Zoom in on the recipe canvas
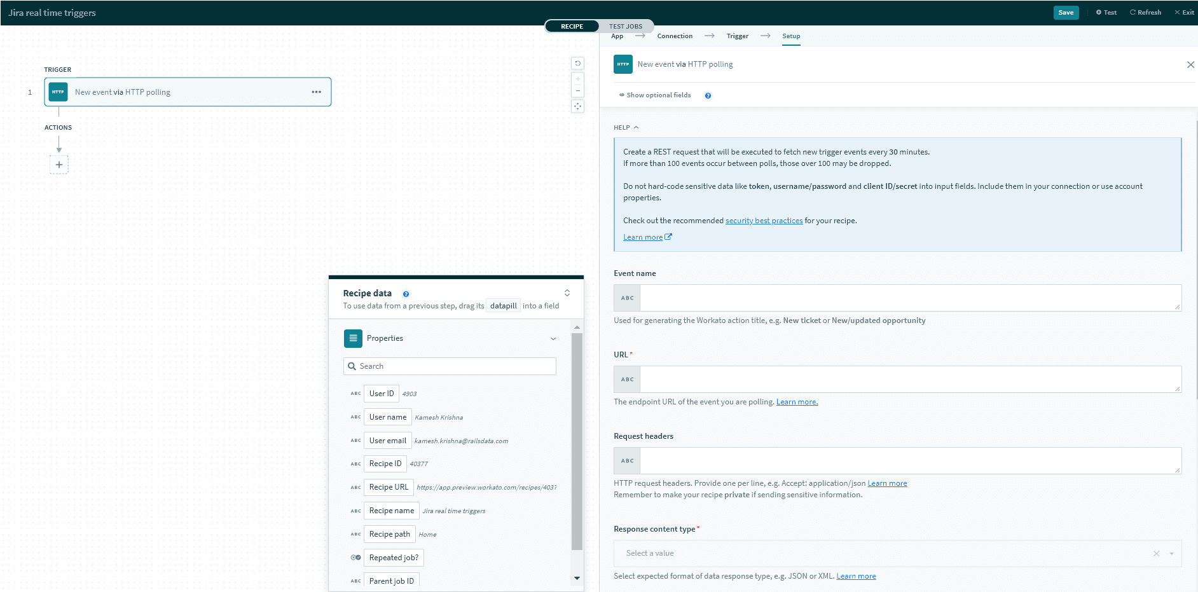Screen dimensions: 1198x592 (577, 79)
